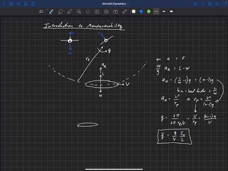
Task: Select the Lasso selection tool
Action: point(88,11)
